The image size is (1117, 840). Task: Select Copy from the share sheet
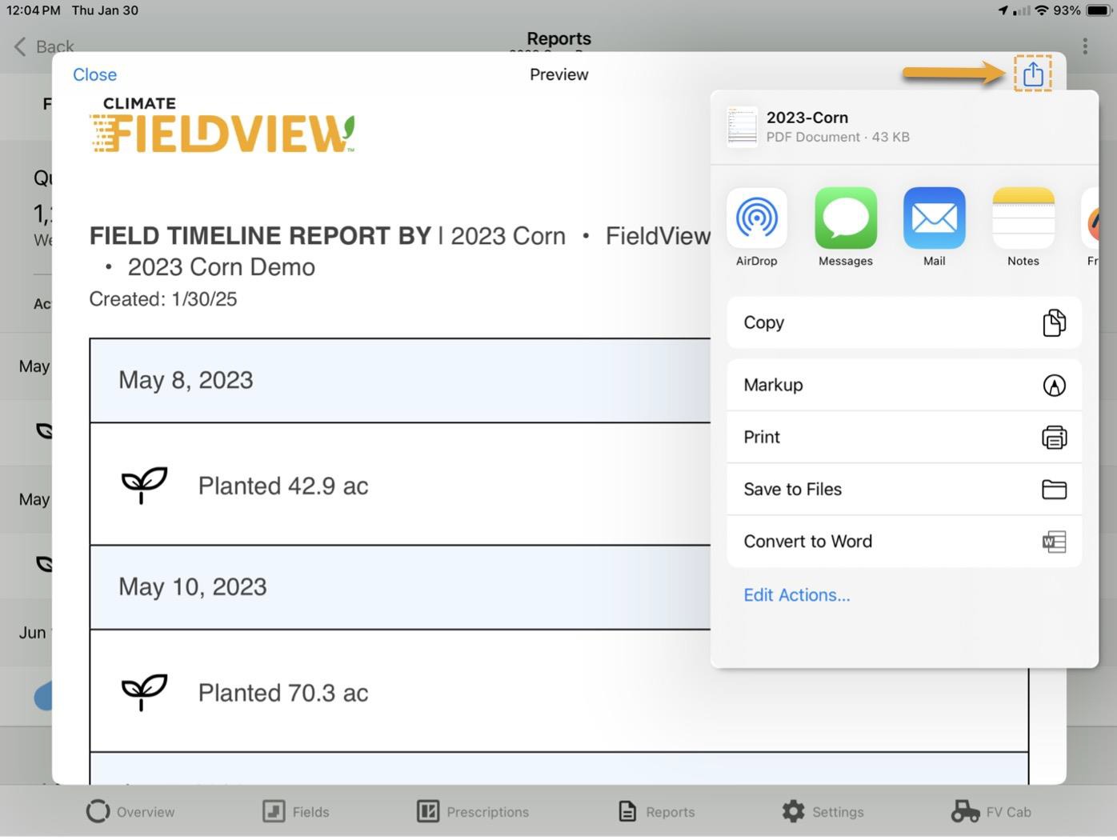[x=903, y=322]
